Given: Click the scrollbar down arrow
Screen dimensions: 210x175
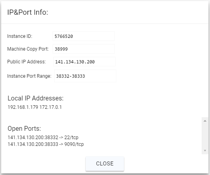Looking at the screenshot, I should [205, 151].
